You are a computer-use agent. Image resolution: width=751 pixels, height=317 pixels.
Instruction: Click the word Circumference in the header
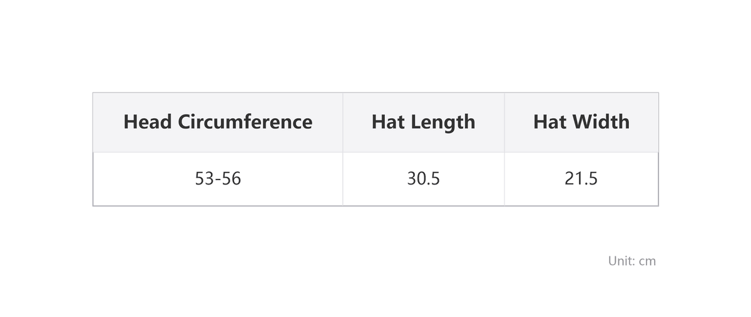click(x=245, y=121)
